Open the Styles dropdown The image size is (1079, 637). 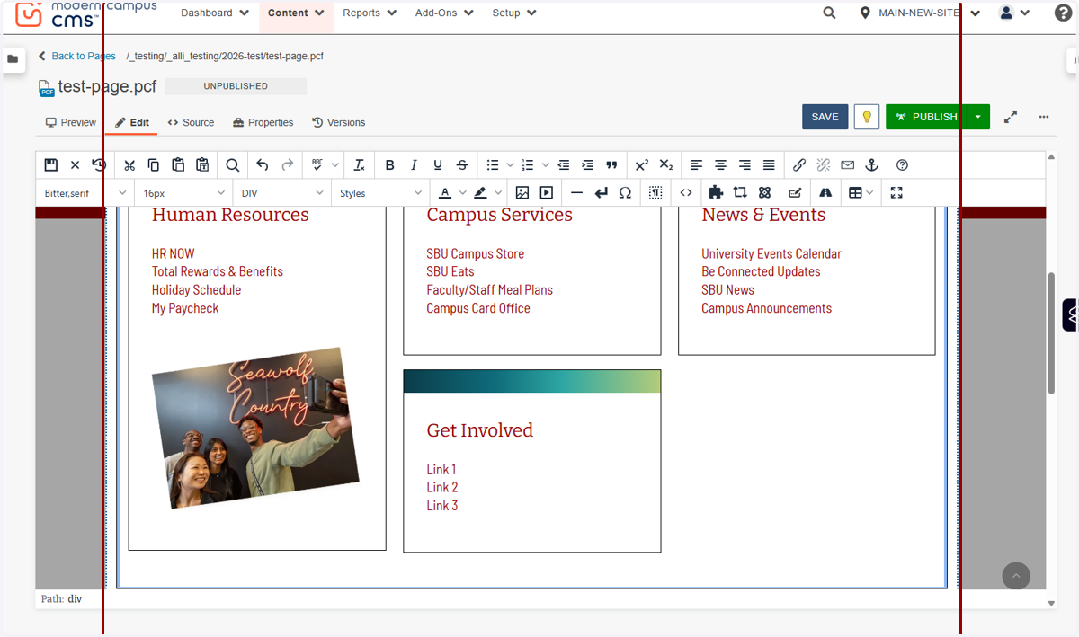pyautogui.click(x=381, y=193)
